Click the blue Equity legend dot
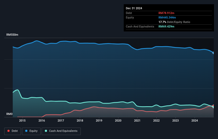The height and width of the screenshot is (139, 218). (x=26, y=131)
